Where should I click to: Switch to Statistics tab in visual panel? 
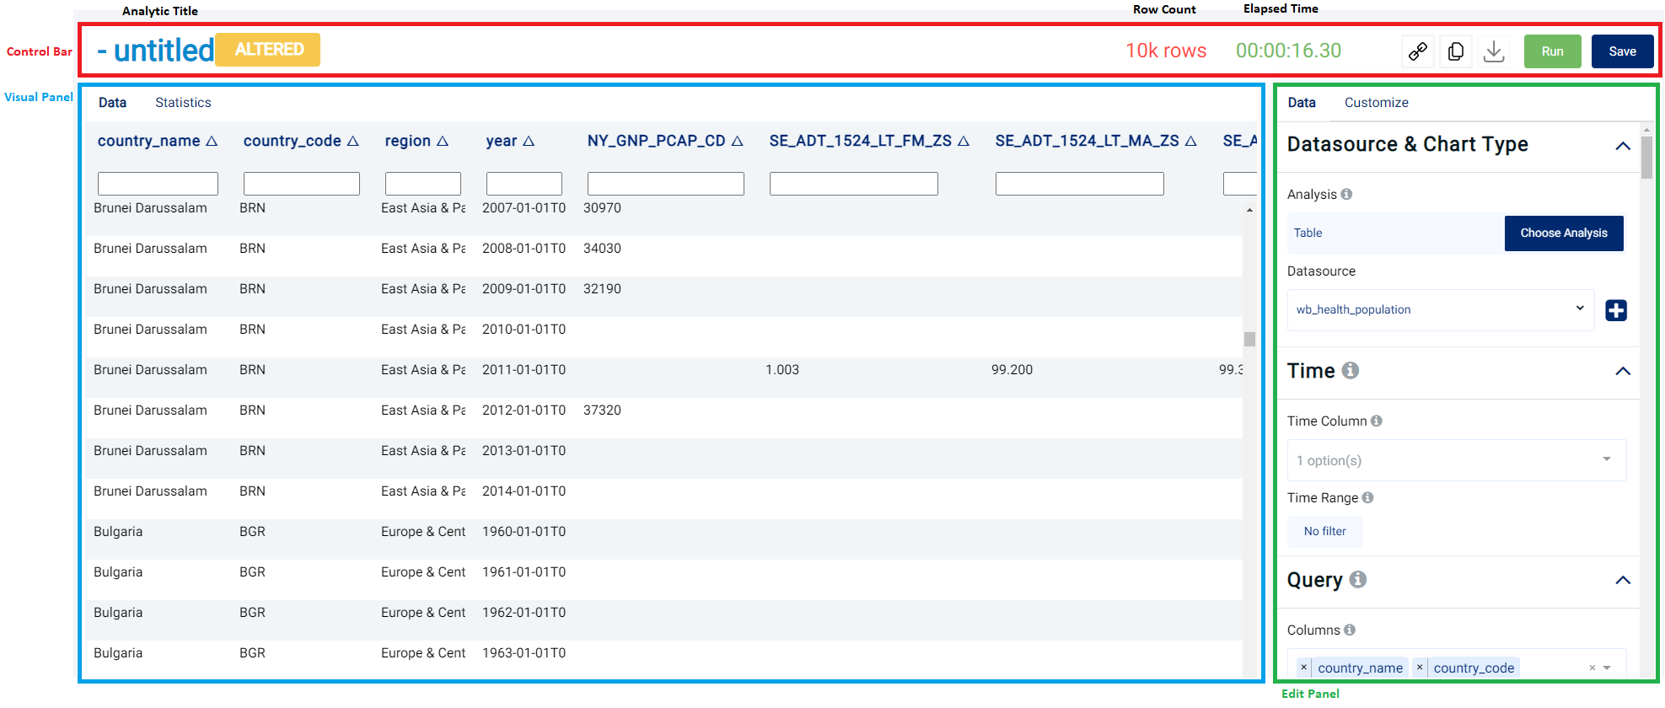point(183,102)
